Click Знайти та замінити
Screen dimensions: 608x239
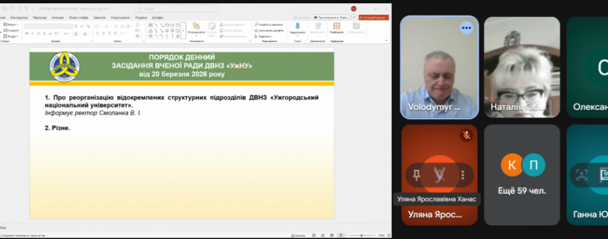point(268,25)
